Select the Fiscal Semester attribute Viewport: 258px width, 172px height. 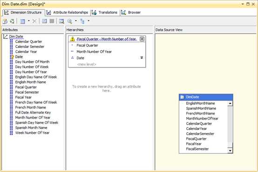[27, 92]
